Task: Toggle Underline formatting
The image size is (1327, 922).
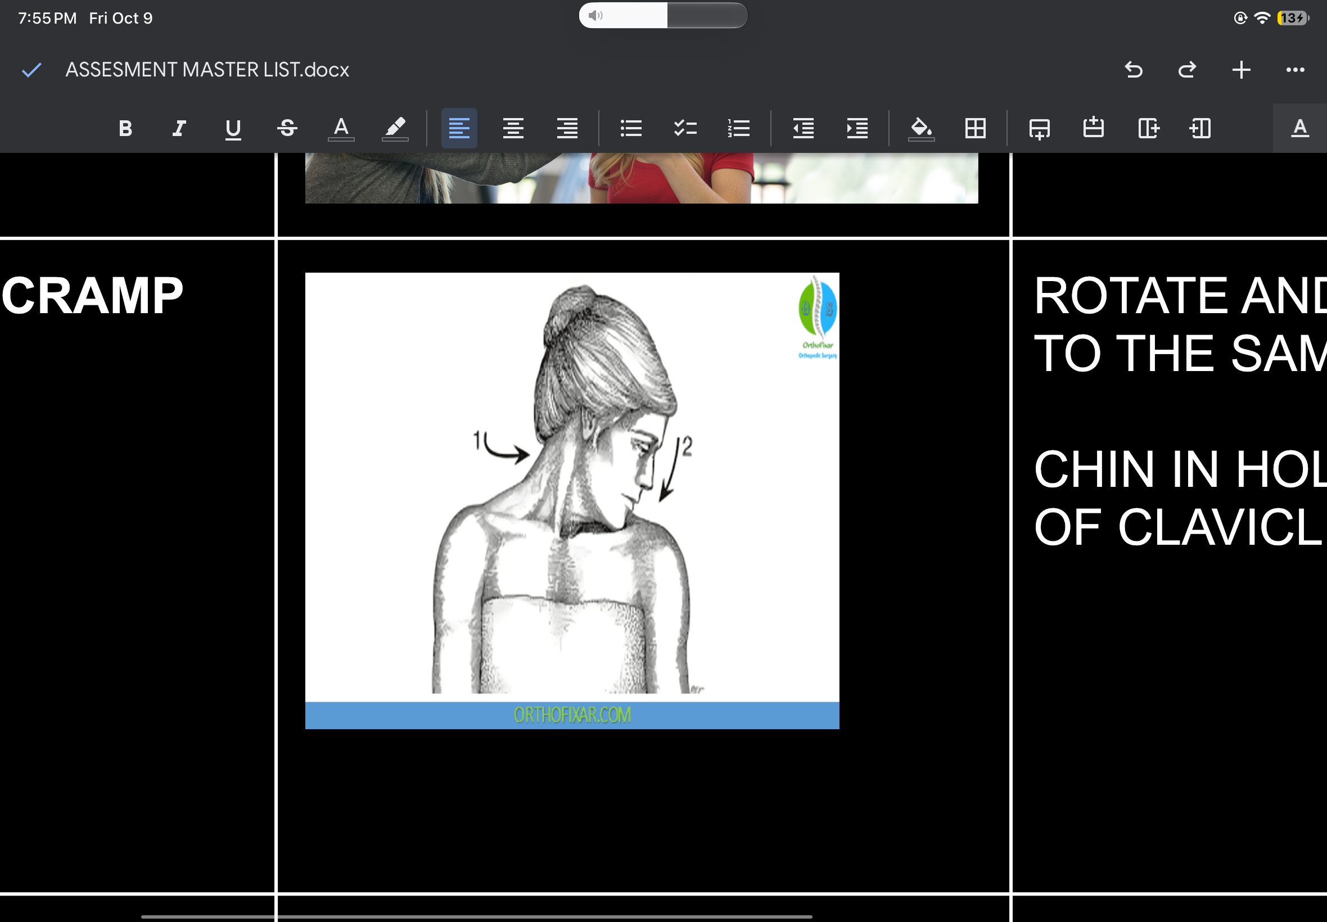Action: [x=233, y=128]
